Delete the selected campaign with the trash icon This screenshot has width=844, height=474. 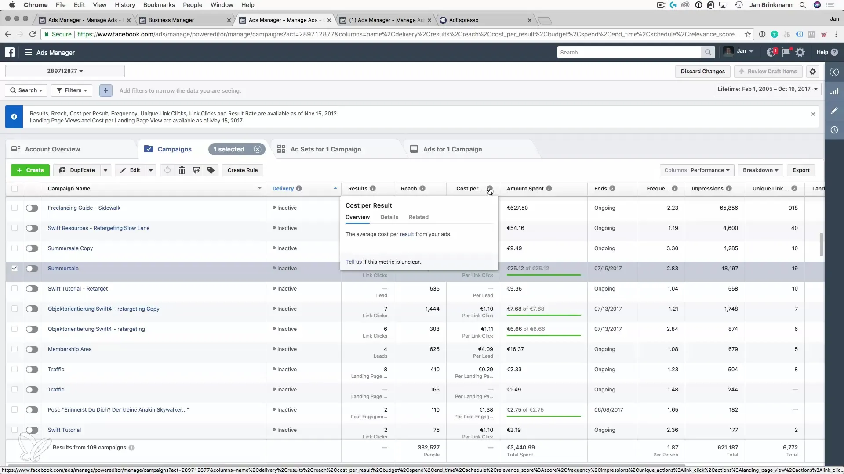(182, 170)
